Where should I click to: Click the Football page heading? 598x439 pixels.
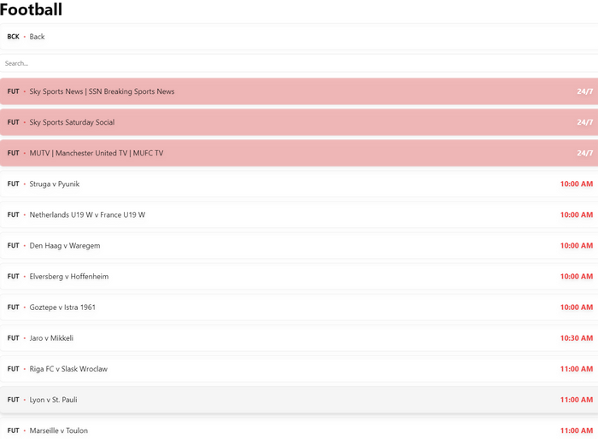pyautogui.click(x=31, y=9)
